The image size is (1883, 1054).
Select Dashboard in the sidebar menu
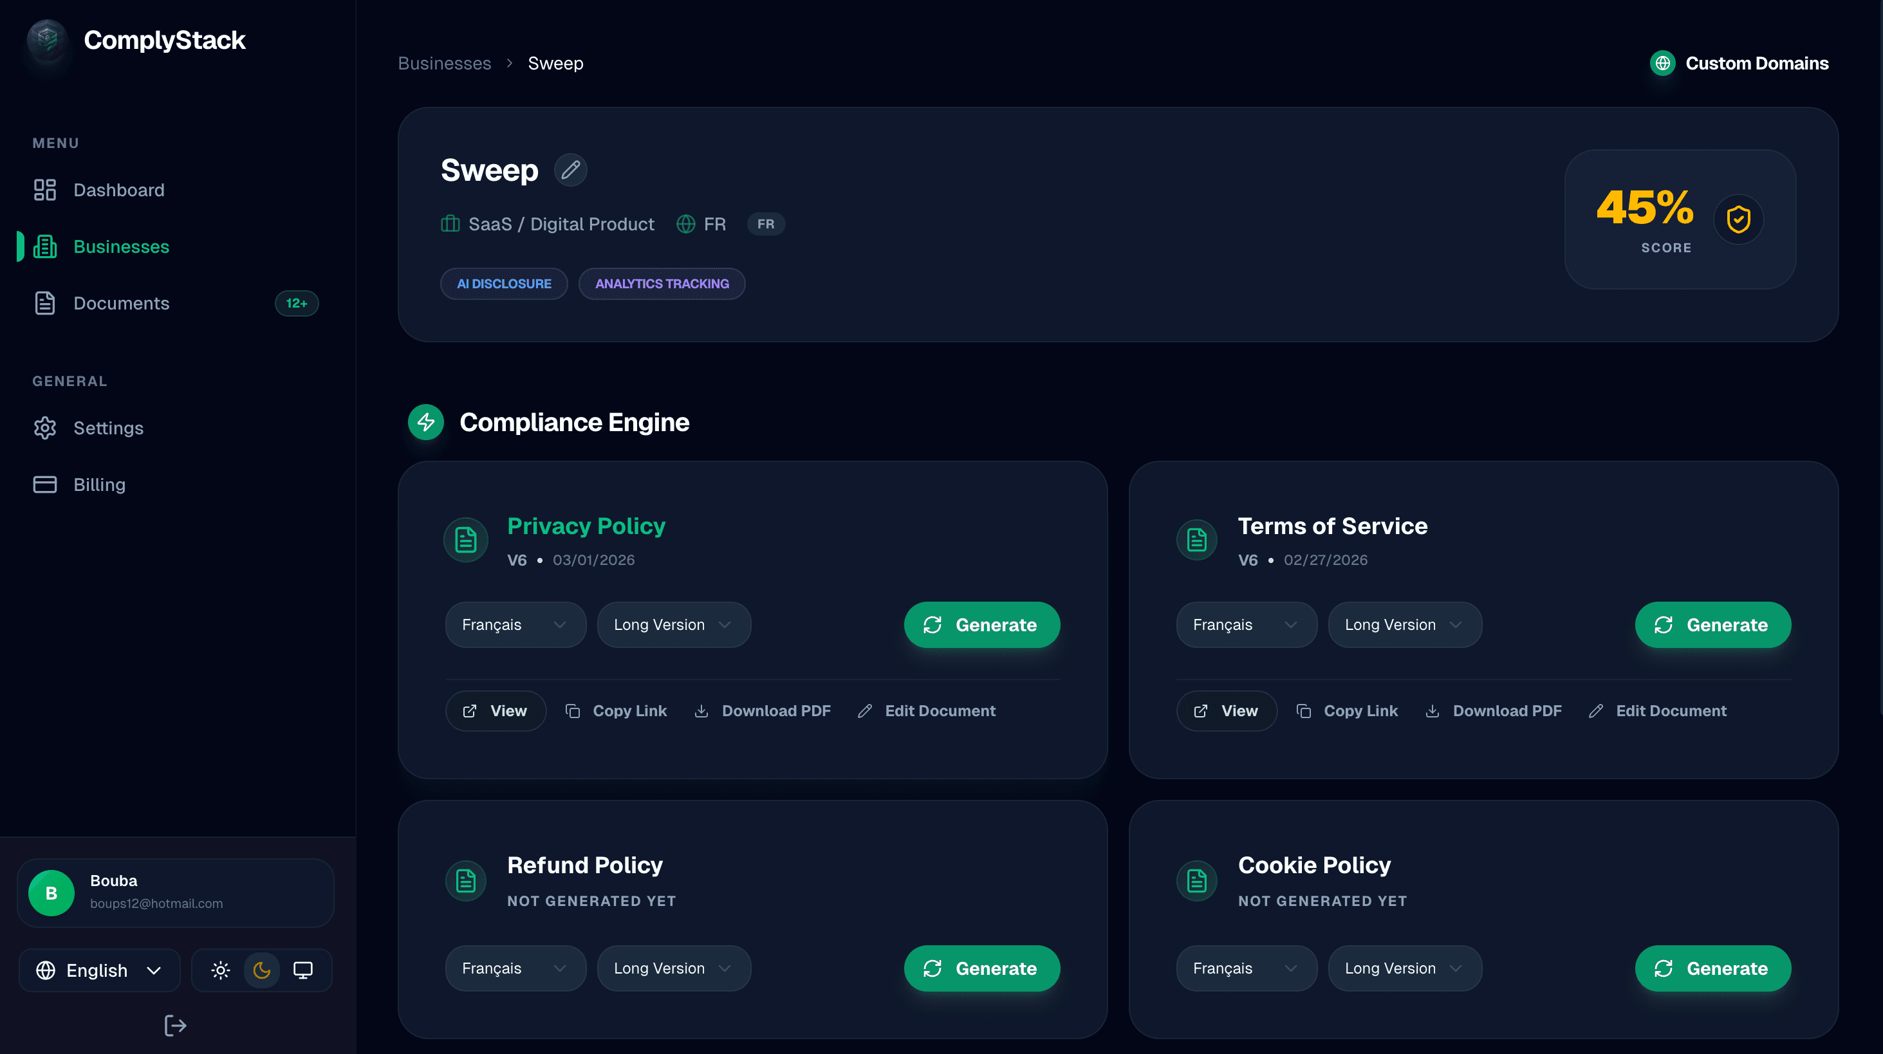tap(119, 189)
